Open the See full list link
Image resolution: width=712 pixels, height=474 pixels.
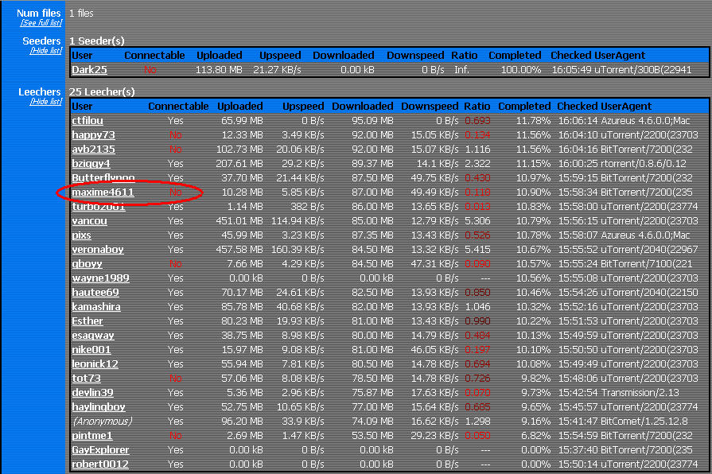[x=41, y=23]
